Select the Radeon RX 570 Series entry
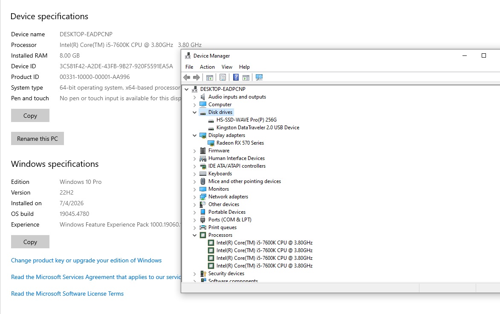This screenshot has height=314, width=500. pos(240,143)
